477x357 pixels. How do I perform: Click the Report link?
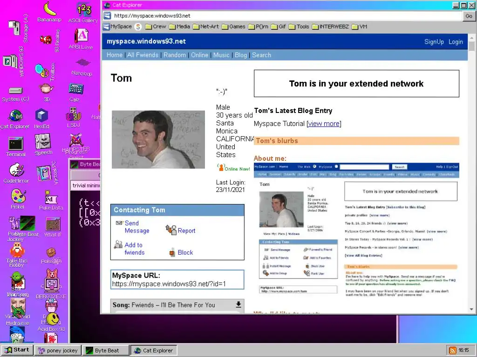[186, 231]
